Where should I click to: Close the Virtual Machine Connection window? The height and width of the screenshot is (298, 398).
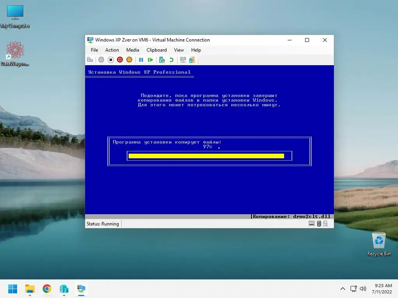pyautogui.click(x=325, y=40)
